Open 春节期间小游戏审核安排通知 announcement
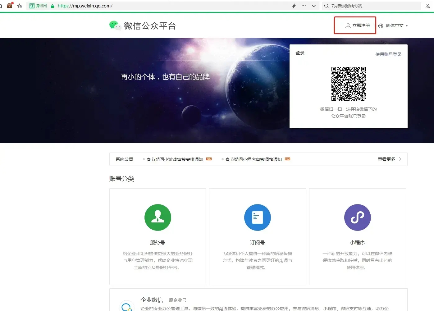This screenshot has width=434, height=311. 175,159
